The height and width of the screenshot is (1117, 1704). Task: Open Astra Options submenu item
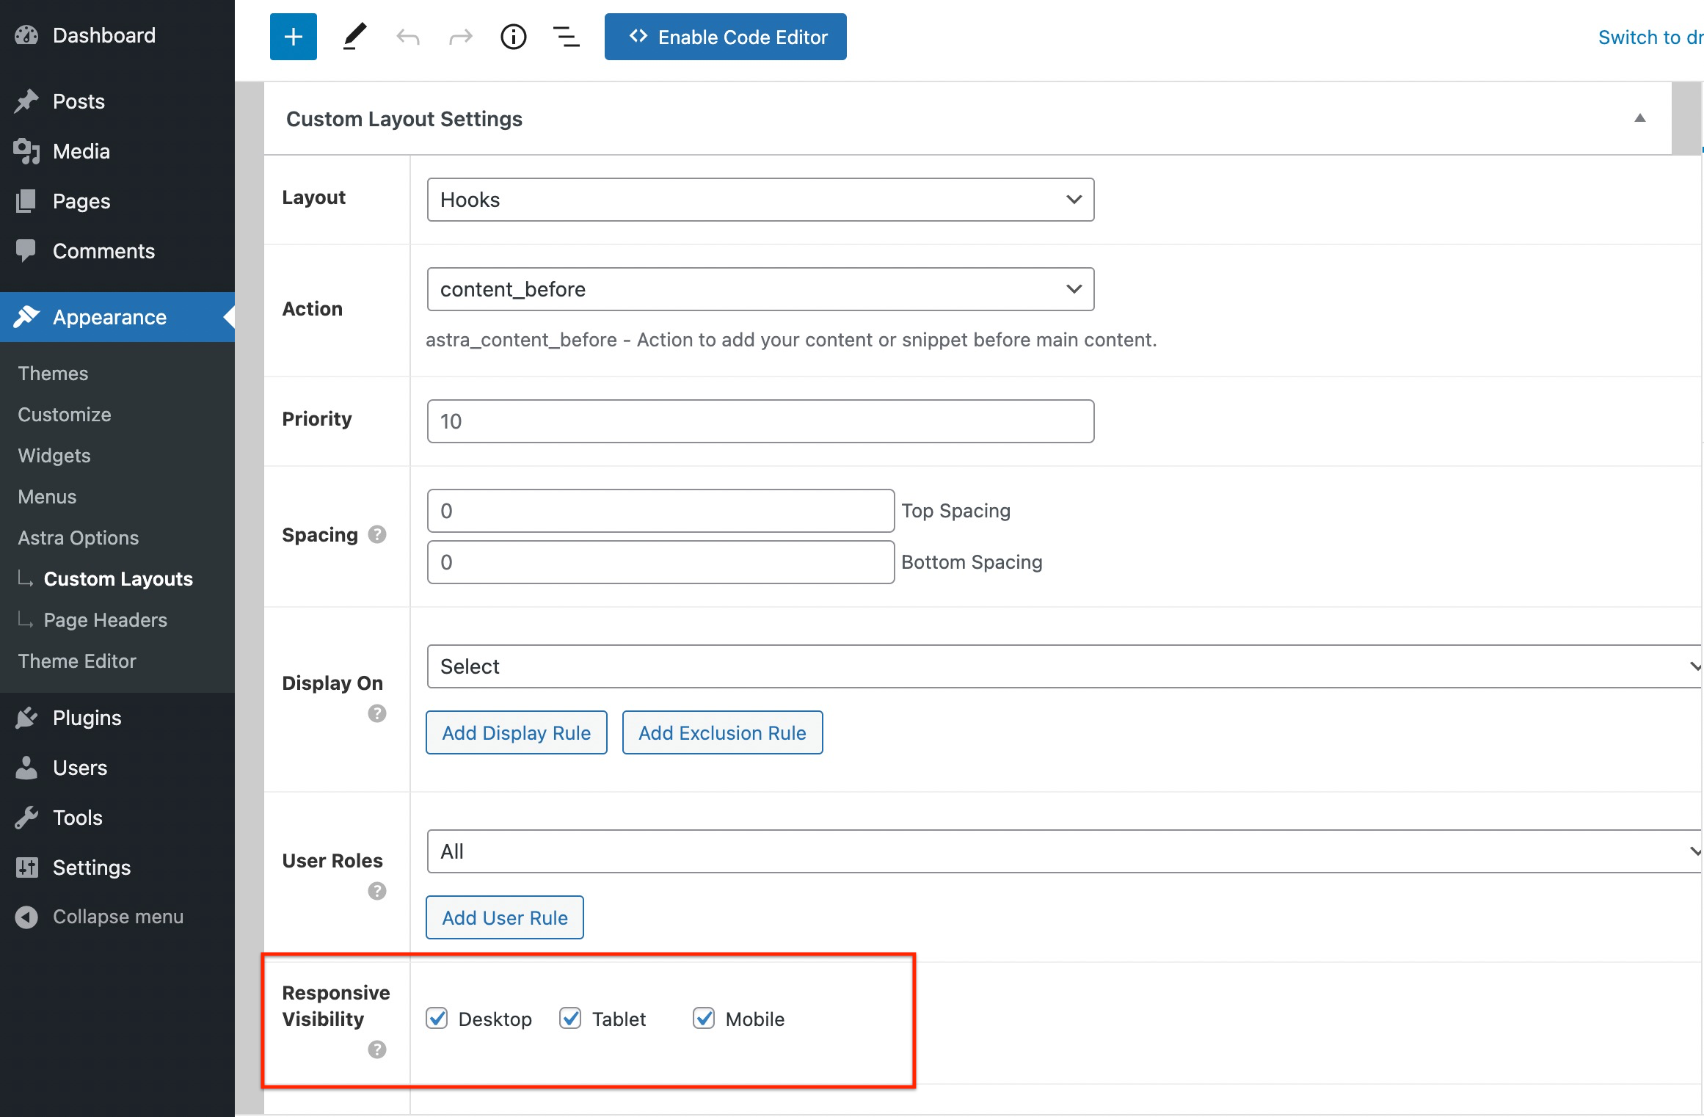click(79, 538)
